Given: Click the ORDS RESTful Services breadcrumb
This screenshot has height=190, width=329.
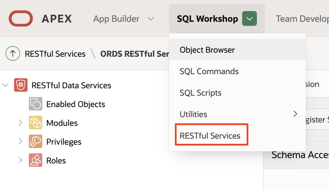Looking at the screenshot, I should 135,54.
